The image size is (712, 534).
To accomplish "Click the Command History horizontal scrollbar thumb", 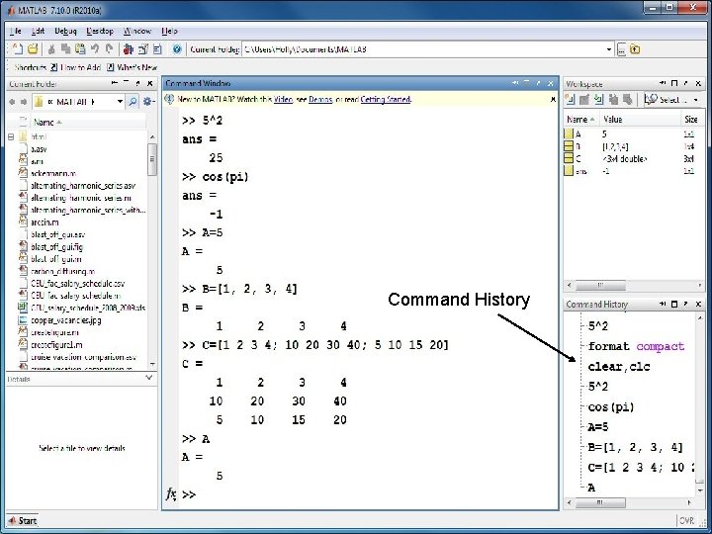I will point(600,502).
